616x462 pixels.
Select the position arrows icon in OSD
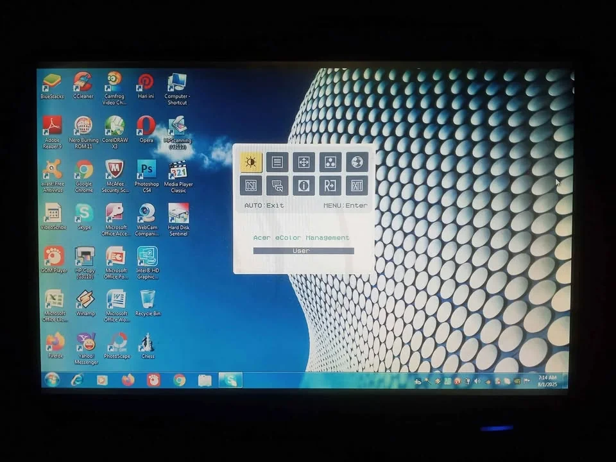click(x=304, y=162)
